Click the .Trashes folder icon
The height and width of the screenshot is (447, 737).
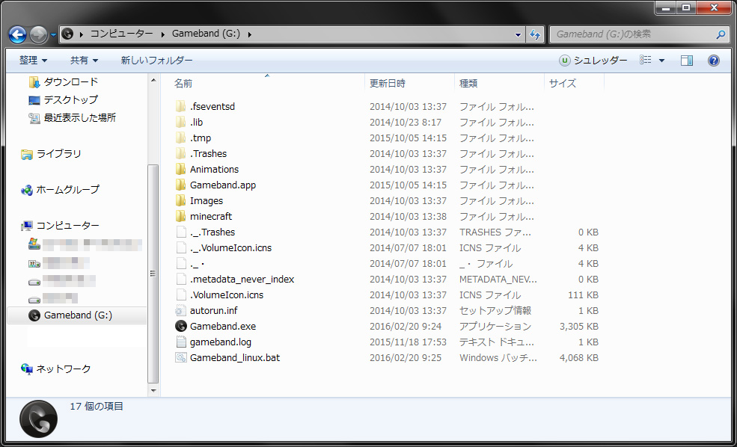coord(180,153)
